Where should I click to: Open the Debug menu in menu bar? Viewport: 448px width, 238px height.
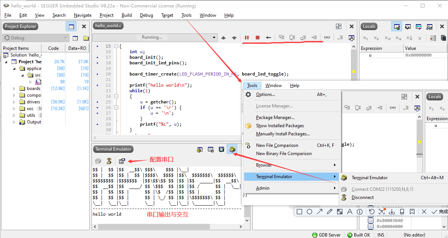(x=146, y=15)
